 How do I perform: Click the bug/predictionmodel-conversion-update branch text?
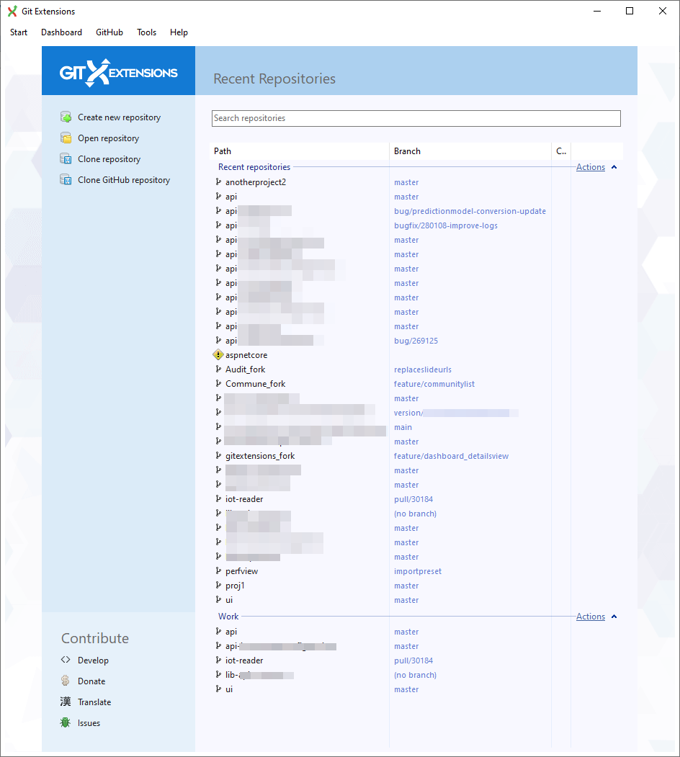(470, 211)
